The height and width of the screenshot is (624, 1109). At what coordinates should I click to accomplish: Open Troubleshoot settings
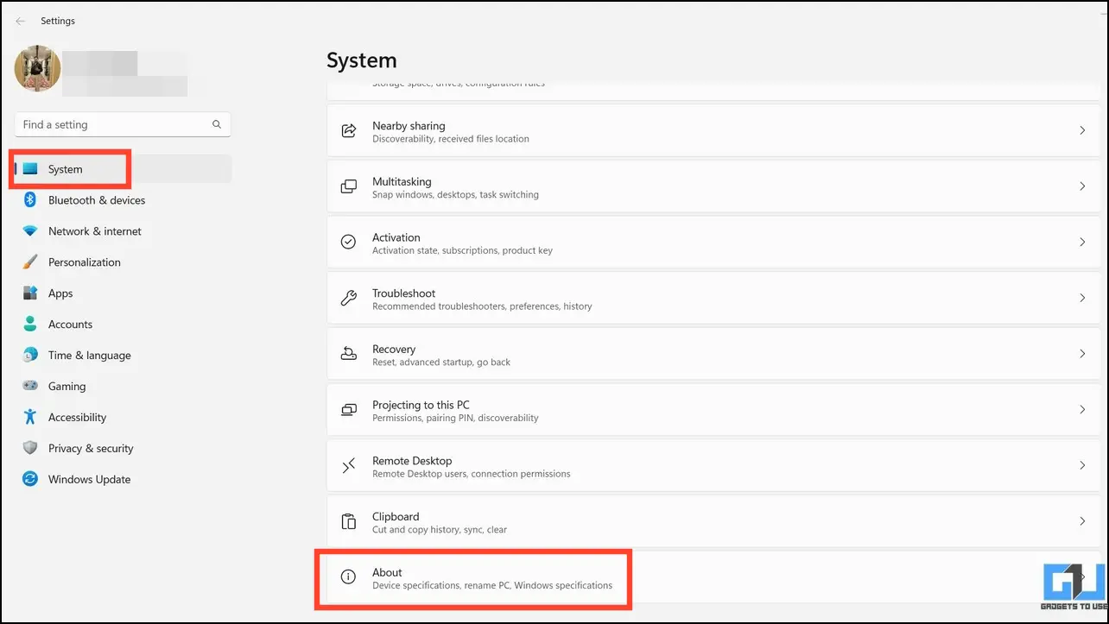pyautogui.click(x=713, y=298)
